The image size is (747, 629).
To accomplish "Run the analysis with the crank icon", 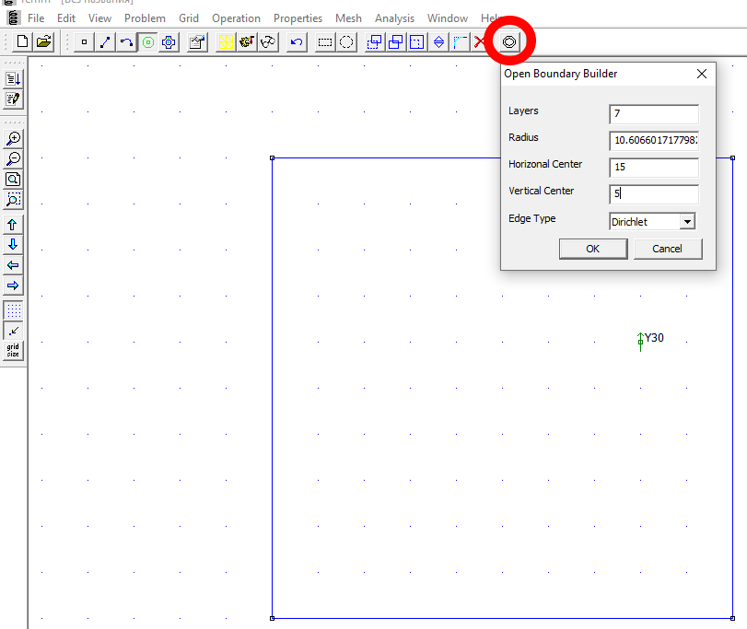I will [247, 41].
